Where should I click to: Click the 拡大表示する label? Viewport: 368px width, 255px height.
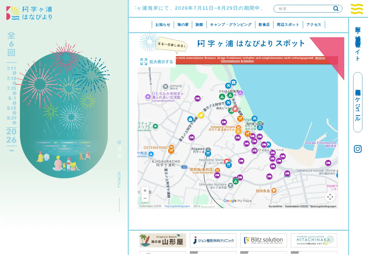[x=161, y=62]
